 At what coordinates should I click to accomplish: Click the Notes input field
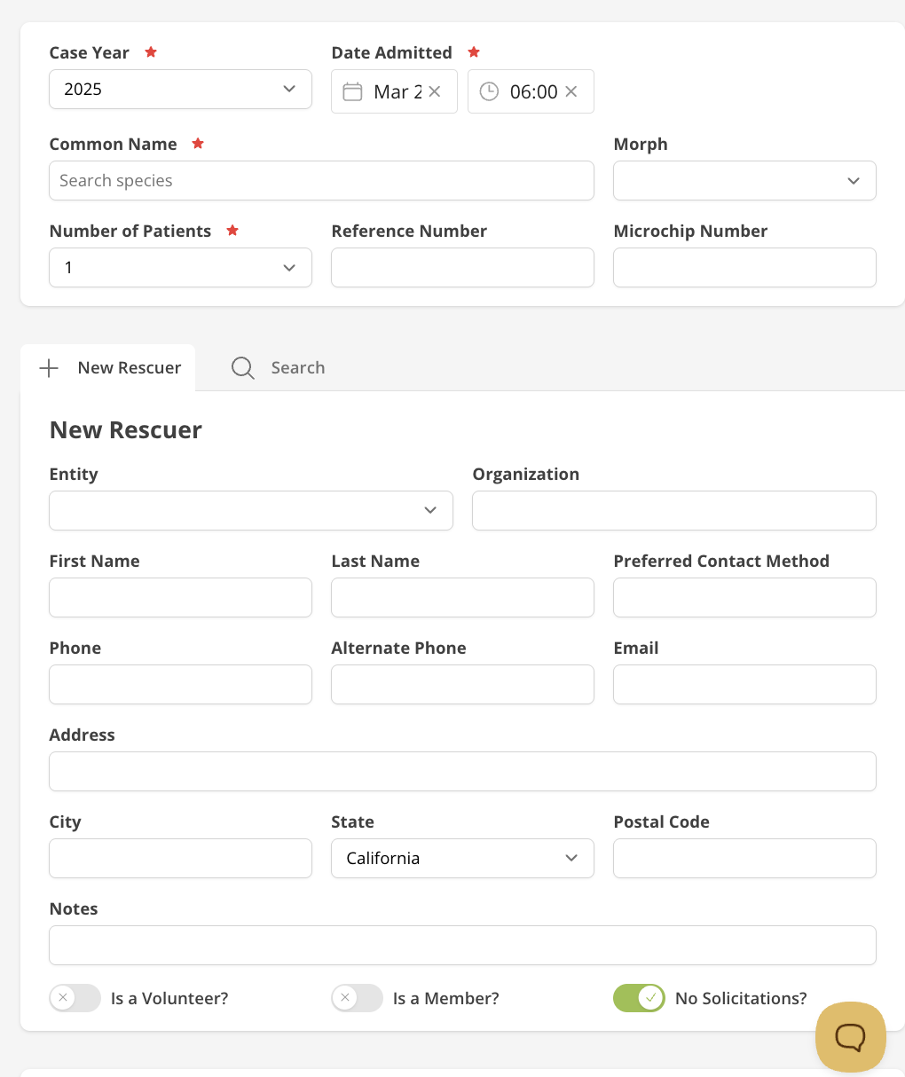pyautogui.click(x=462, y=945)
